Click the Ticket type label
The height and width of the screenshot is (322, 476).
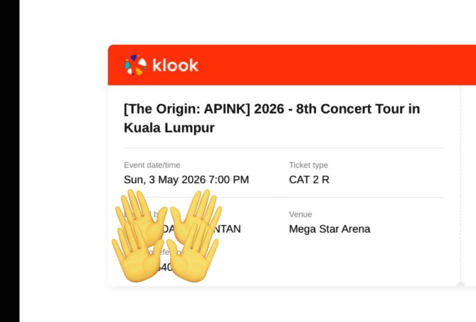click(309, 165)
